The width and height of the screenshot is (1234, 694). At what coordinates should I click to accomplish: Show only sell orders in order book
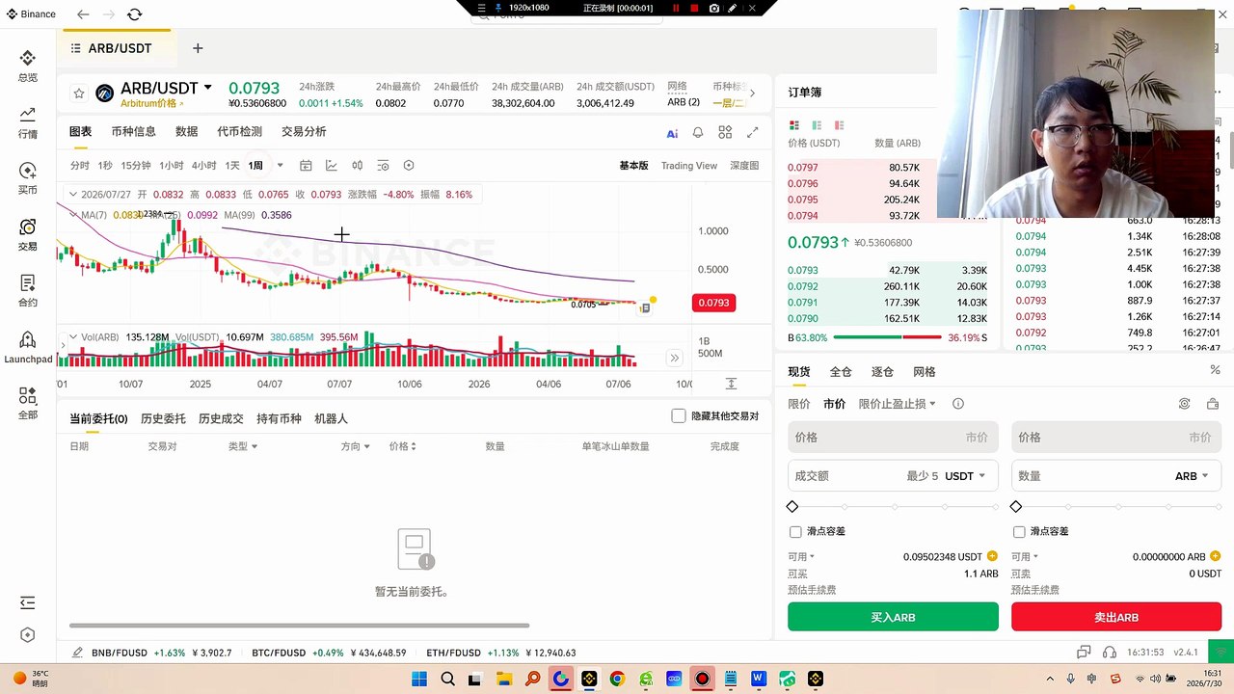(x=840, y=125)
